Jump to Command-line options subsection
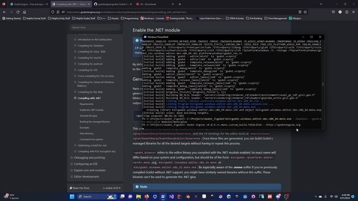The height and width of the screenshot is (201, 358). point(91,139)
